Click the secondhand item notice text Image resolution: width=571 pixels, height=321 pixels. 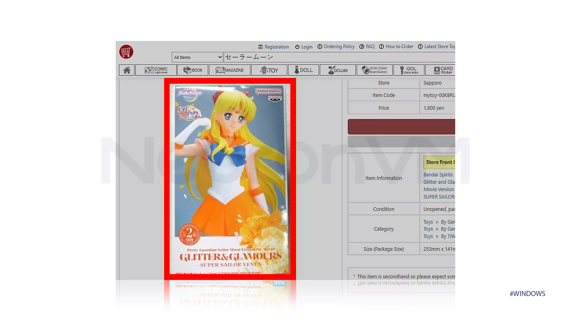pos(406,276)
